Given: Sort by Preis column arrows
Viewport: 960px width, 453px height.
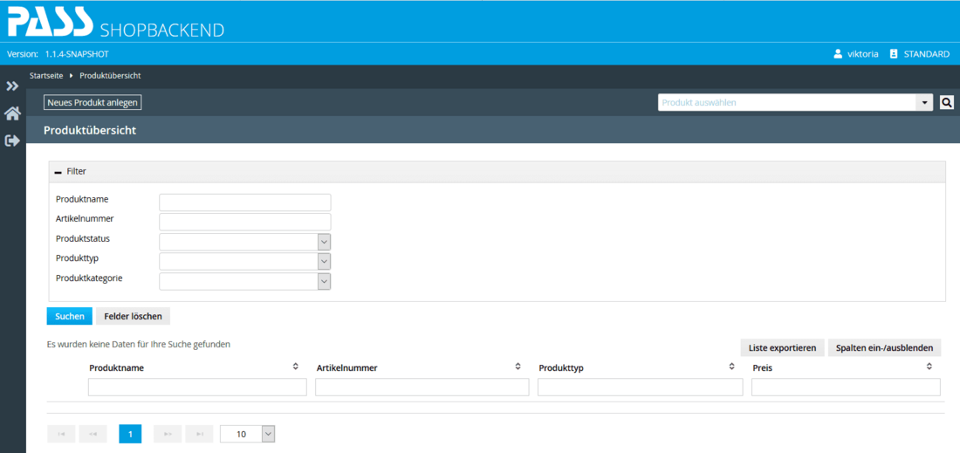Looking at the screenshot, I should tap(929, 366).
